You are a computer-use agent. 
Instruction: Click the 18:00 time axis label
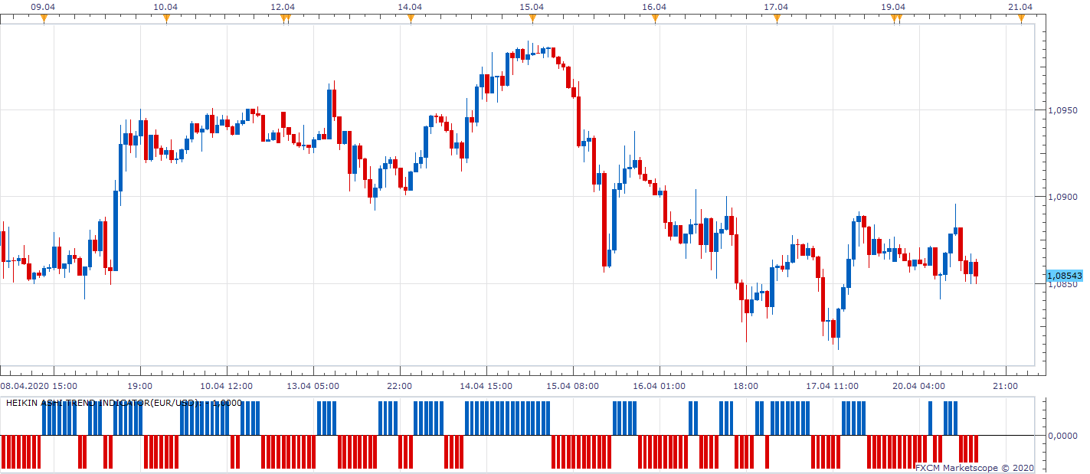(746, 386)
